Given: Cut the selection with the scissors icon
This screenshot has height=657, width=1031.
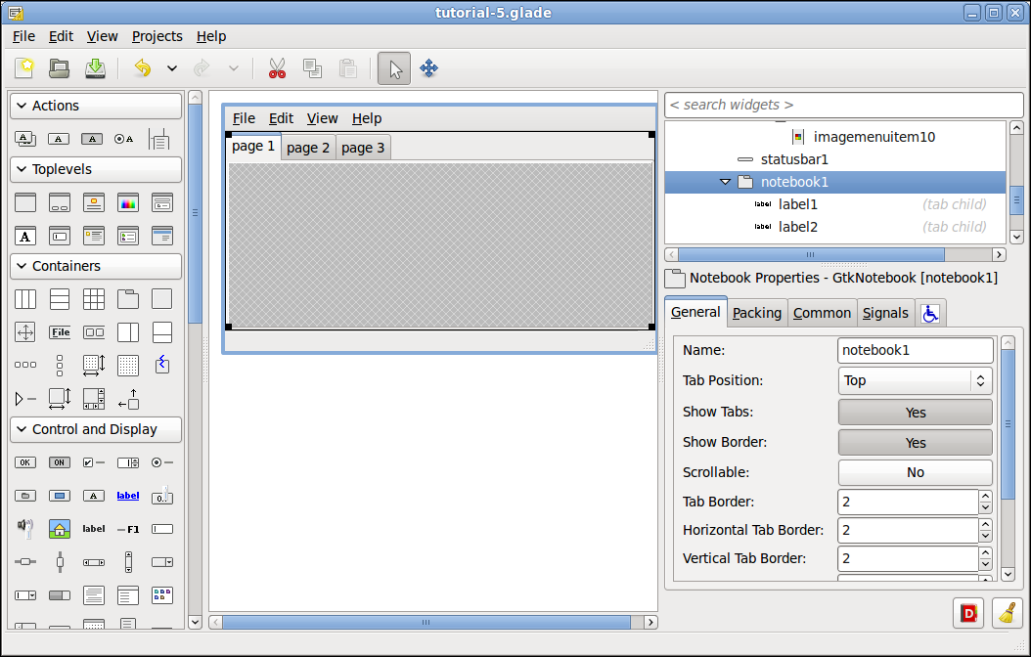Looking at the screenshot, I should (278, 68).
